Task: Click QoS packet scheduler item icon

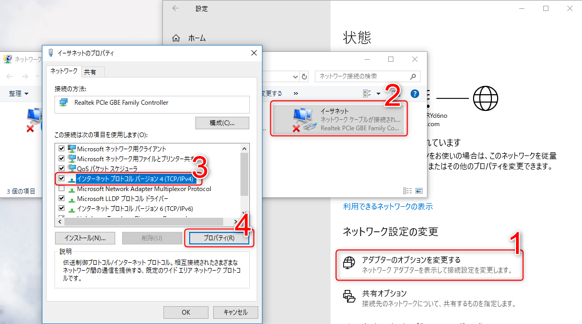Action: 72,169
